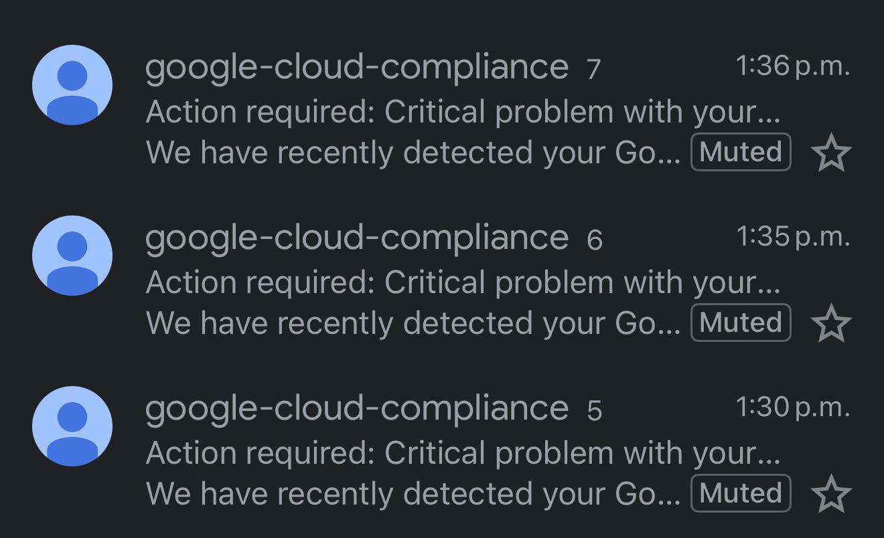
Task: Tap the sender avatar of the 1:36 p.m. email
Action: (72, 85)
